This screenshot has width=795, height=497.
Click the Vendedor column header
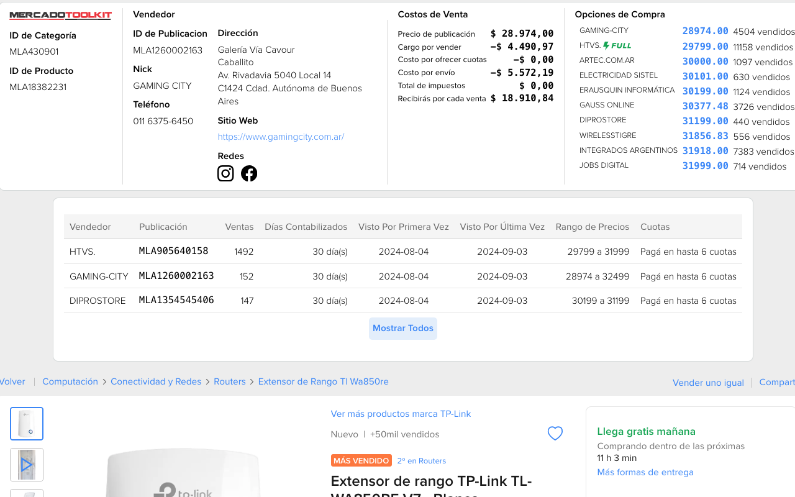(x=90, y=227)
